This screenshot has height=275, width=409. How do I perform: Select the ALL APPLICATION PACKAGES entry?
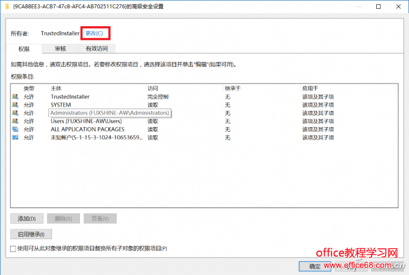[204, 129]
